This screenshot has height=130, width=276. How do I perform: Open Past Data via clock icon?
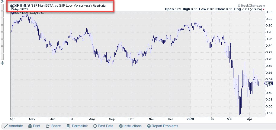point(95,126)
